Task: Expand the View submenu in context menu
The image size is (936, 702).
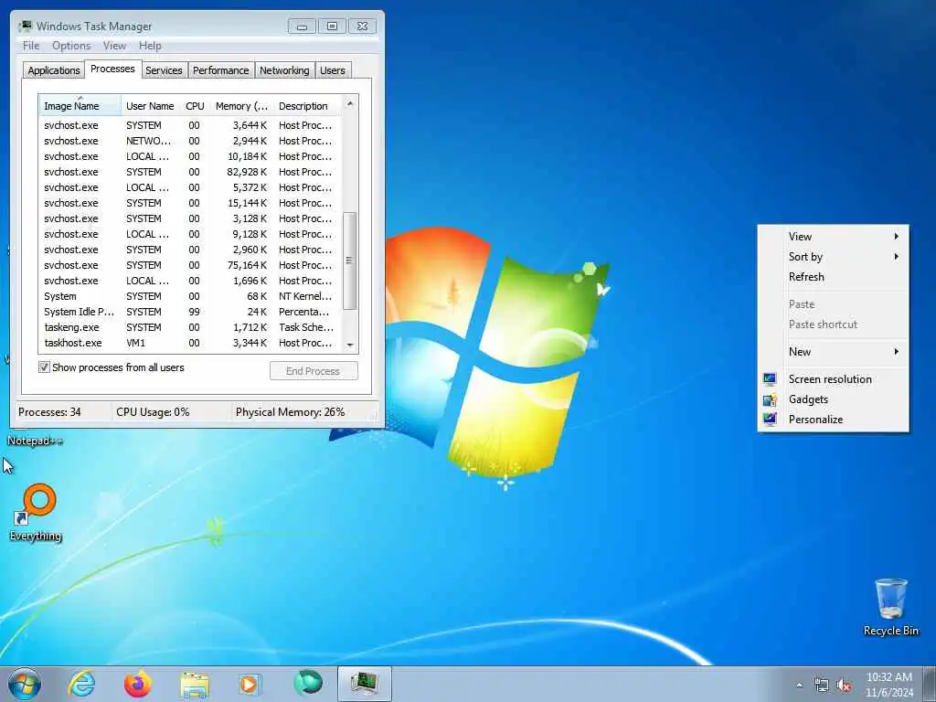Action: 834,237
